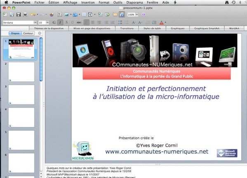Click the Undo arrow icon
The image size is (247, 178).
point(33,15)
